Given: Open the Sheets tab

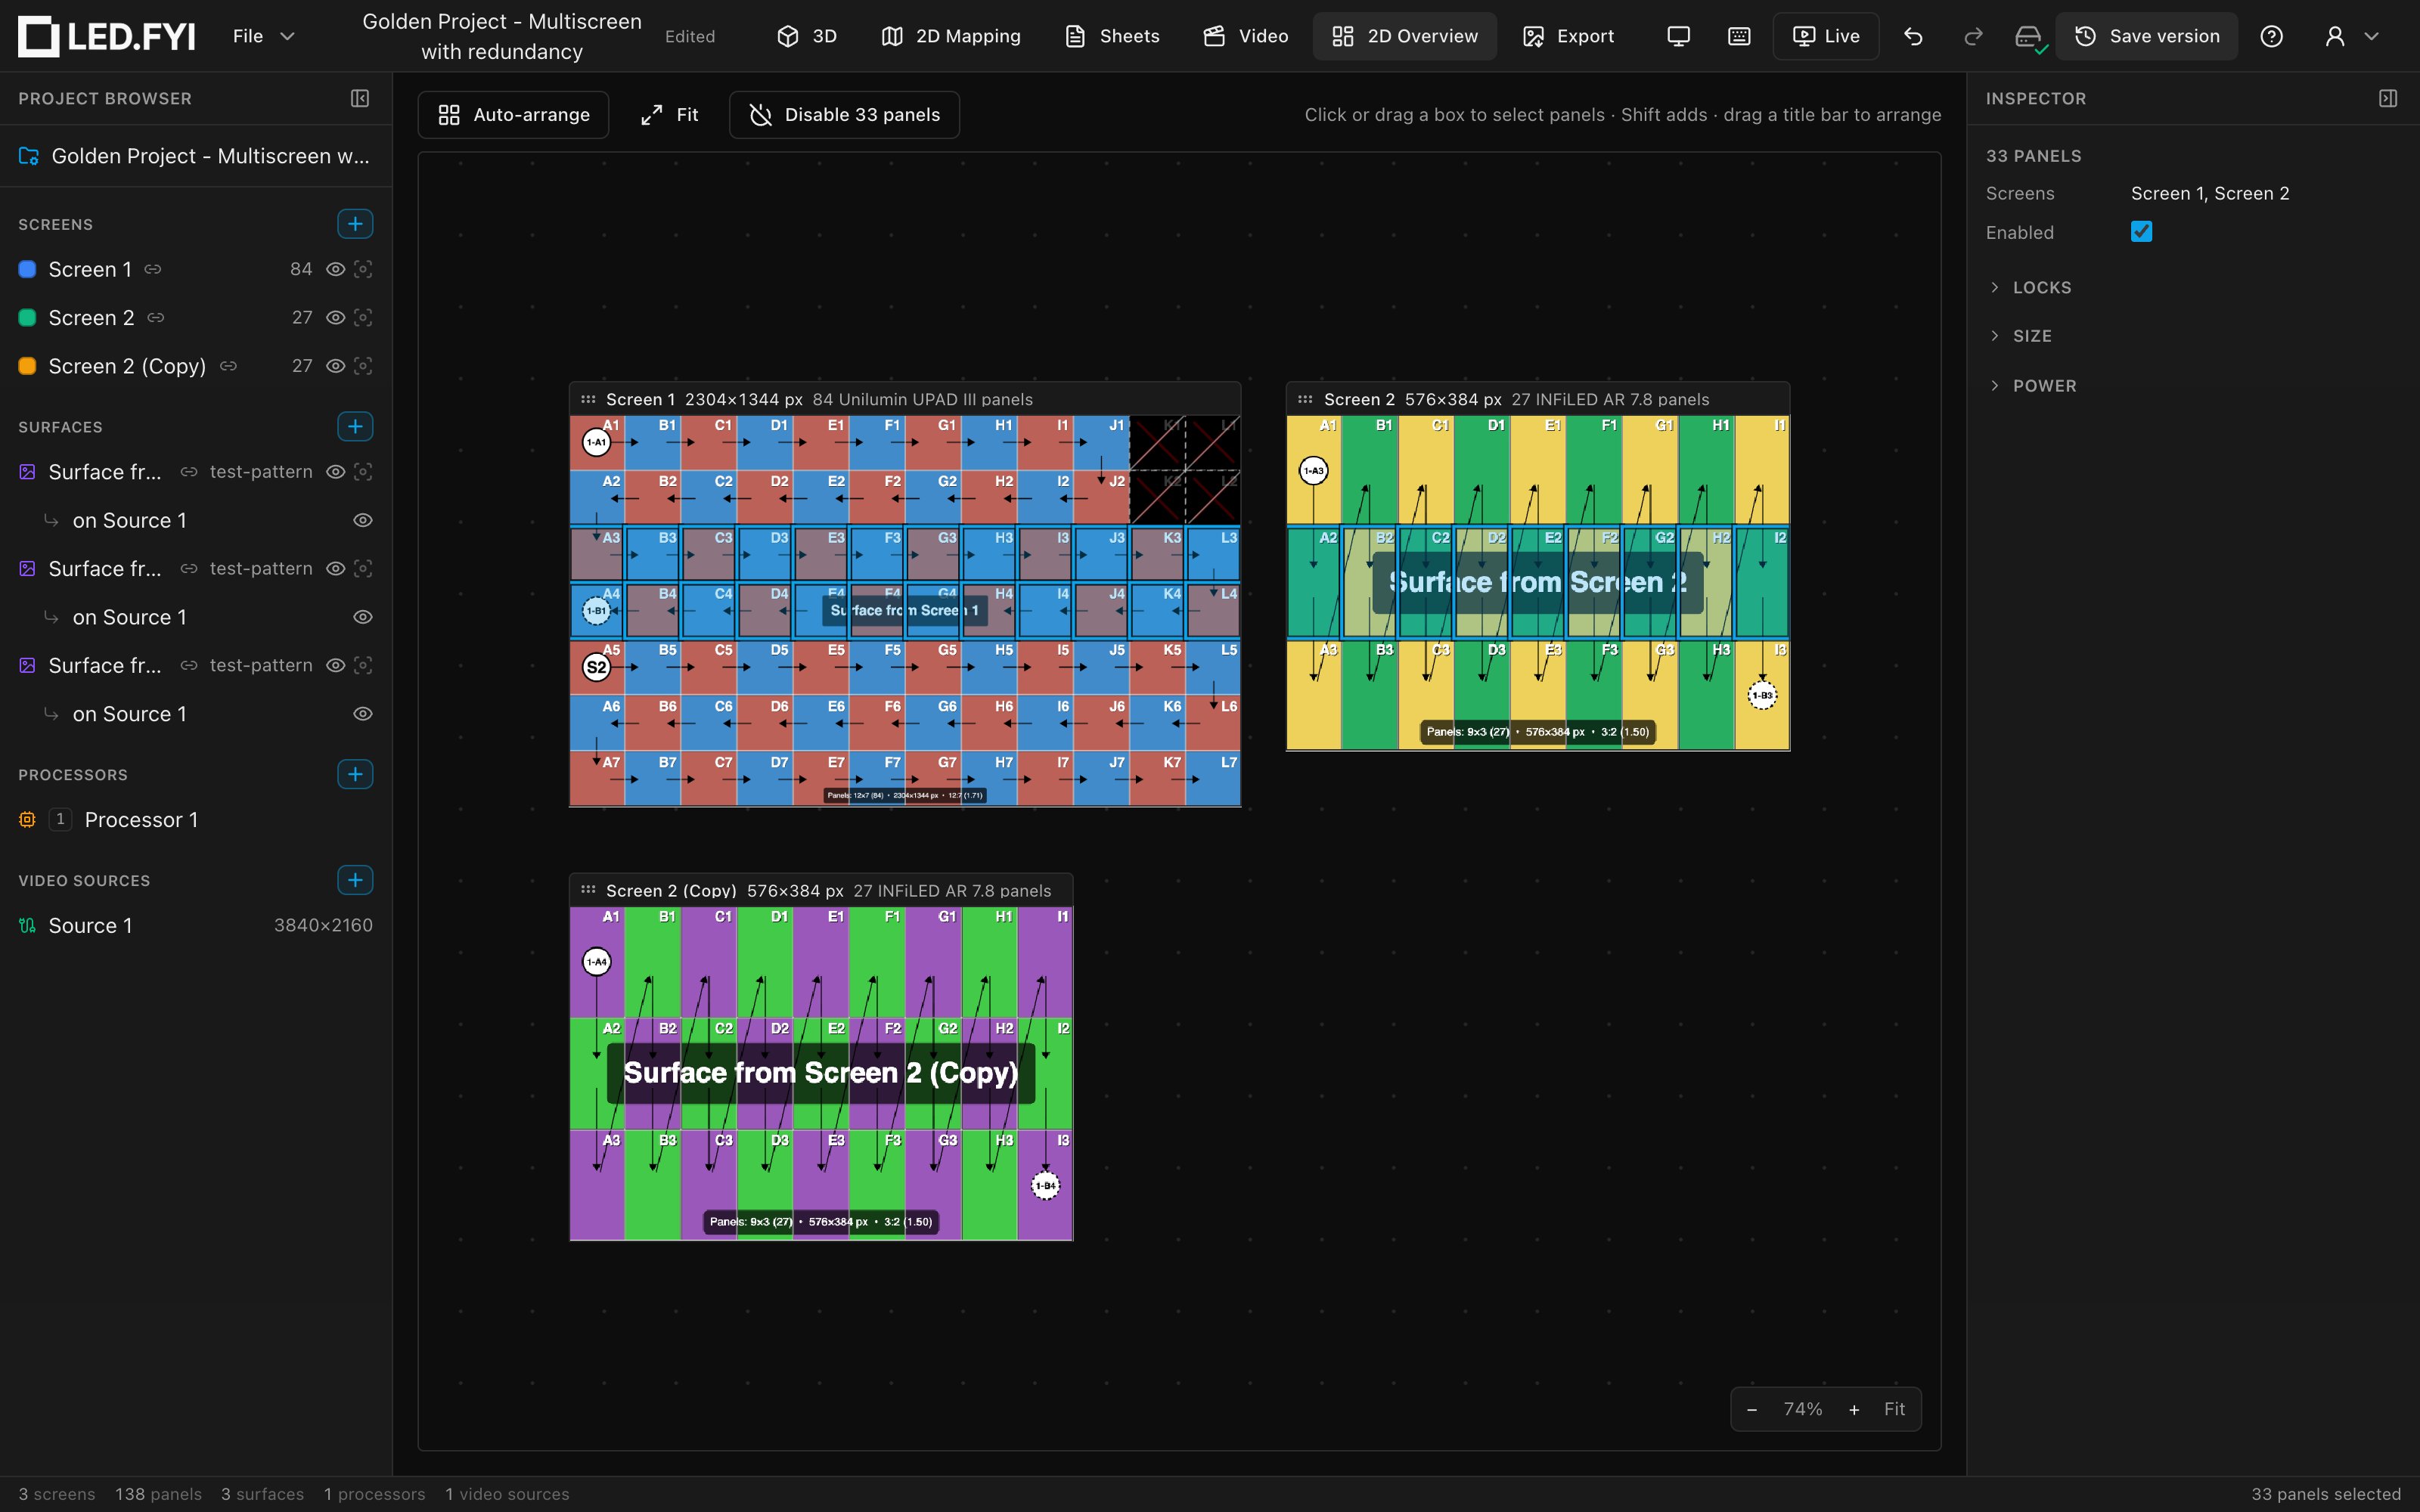Looking at the screenshot, I should (1112, 36).
